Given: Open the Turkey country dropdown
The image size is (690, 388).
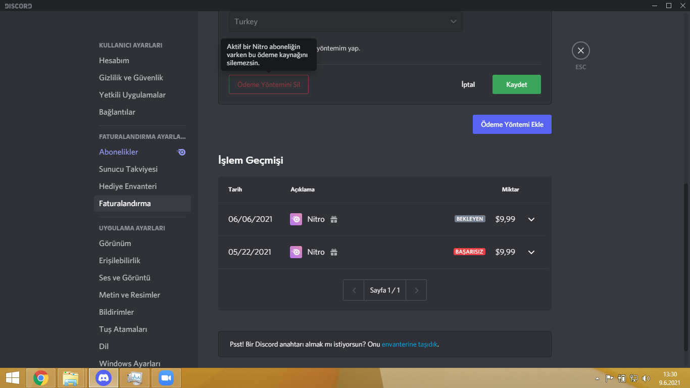Looking at the screenshot, I should click(346, 22).
